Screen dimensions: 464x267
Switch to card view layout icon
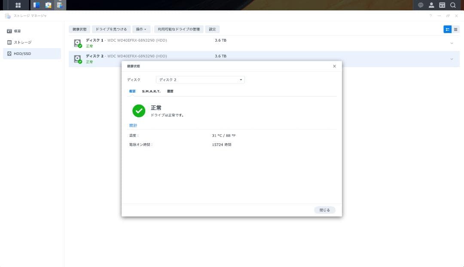click(447, 29)
